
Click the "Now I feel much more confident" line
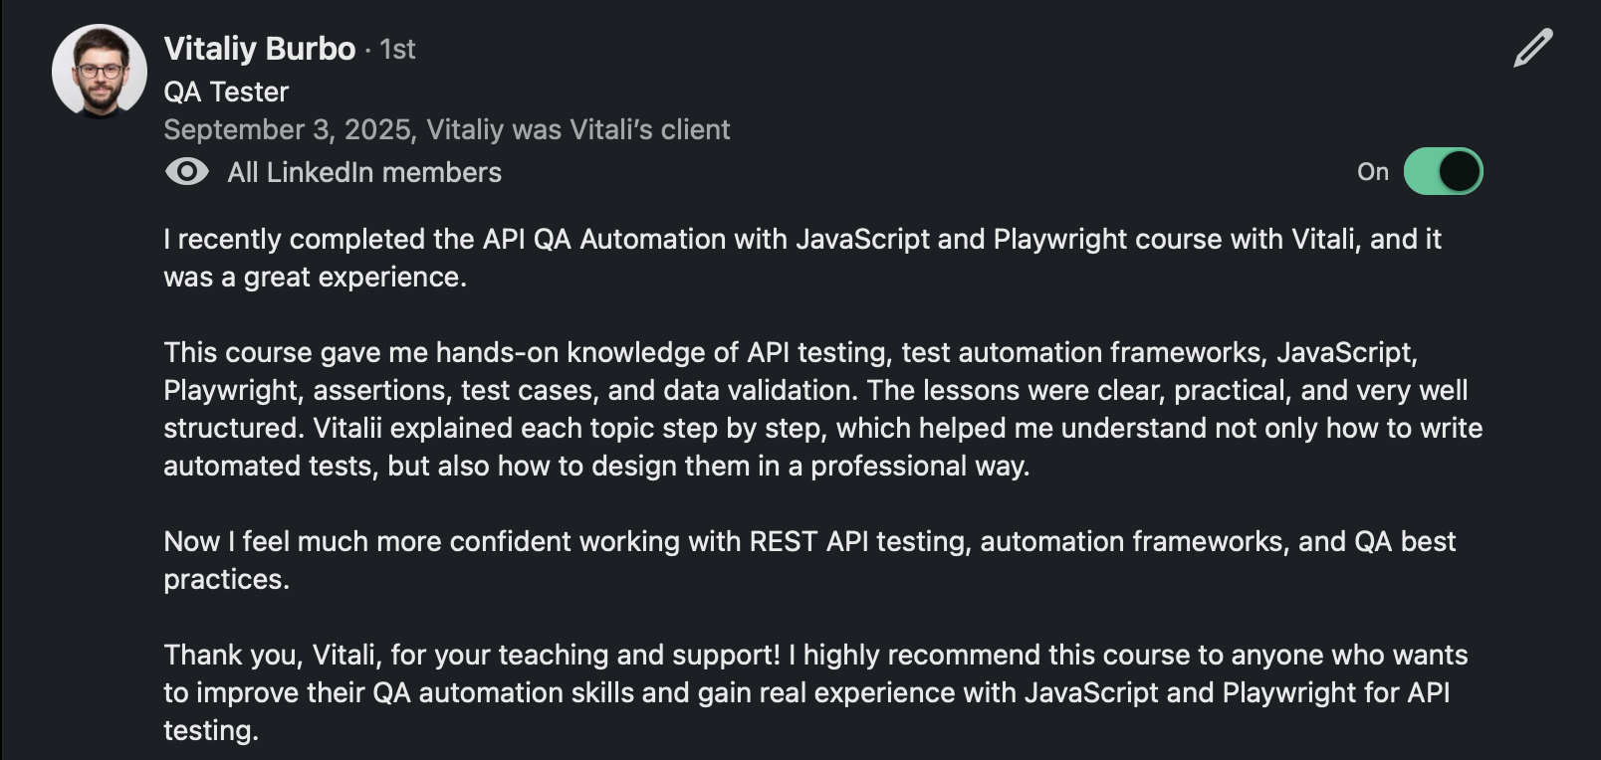[x=808, y=542]
